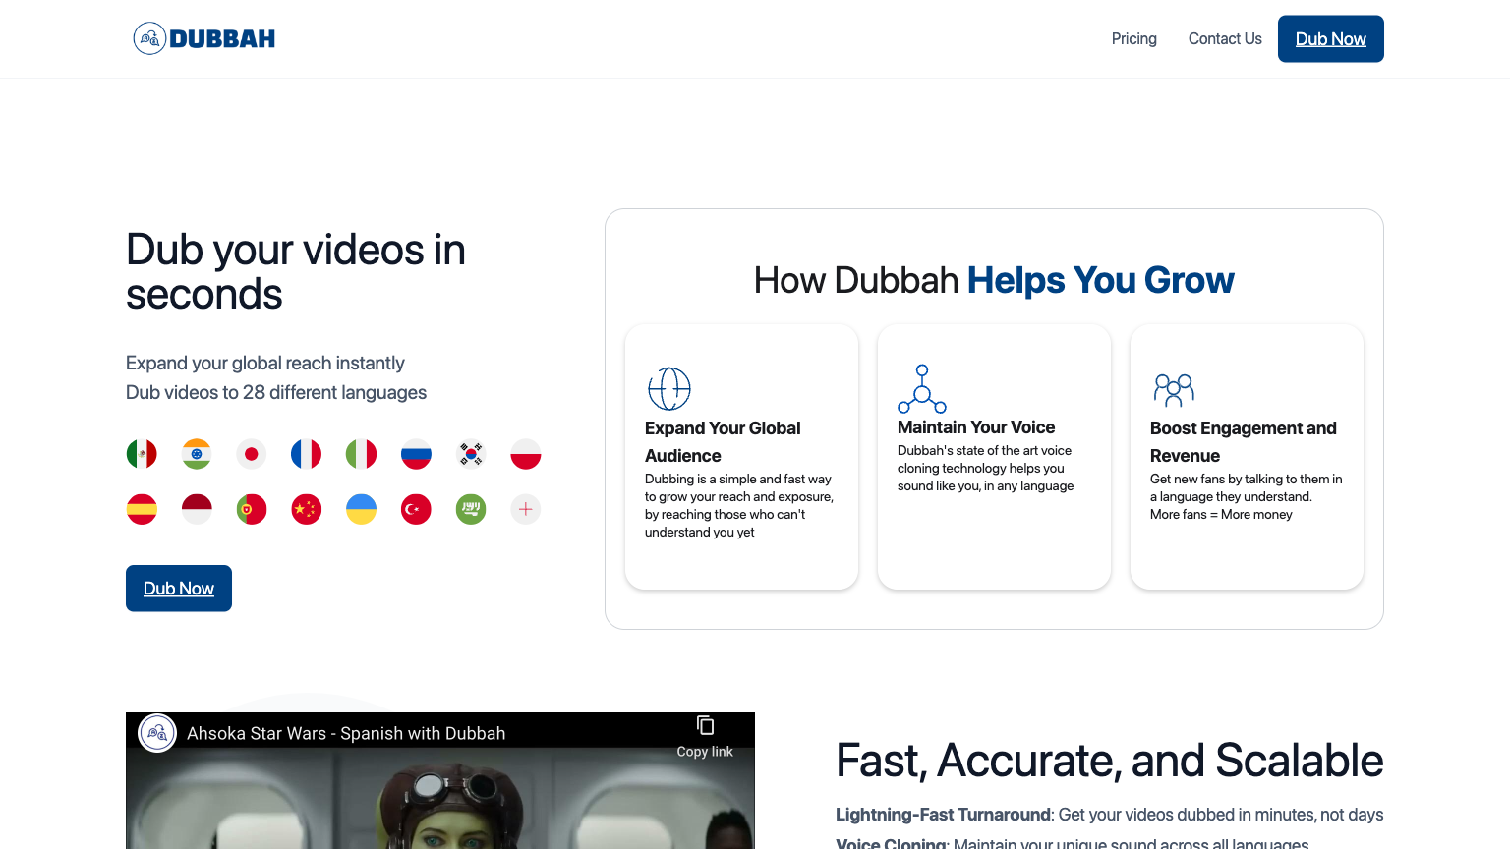Click the Dub Now button in the navbar

coord(1330,38)
